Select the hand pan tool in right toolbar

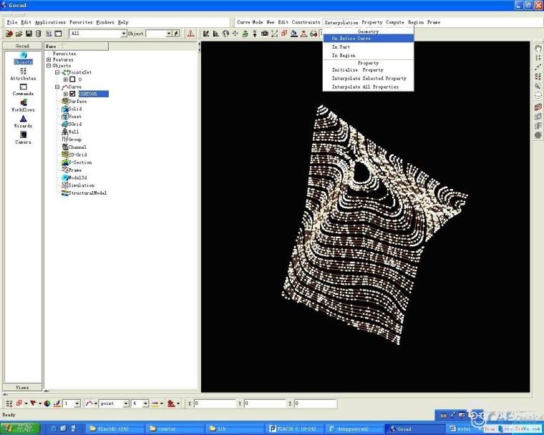(x=538, y=49)
